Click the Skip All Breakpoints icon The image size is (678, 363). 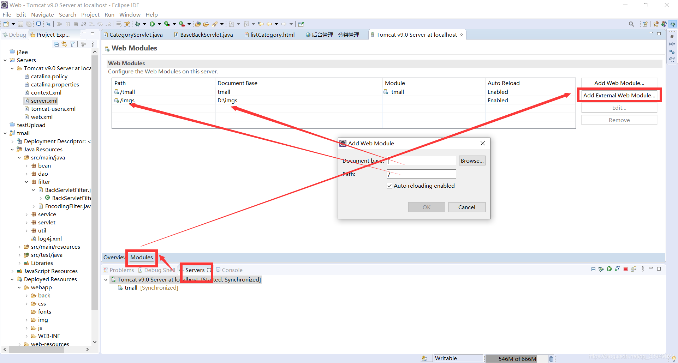(48, 24)
